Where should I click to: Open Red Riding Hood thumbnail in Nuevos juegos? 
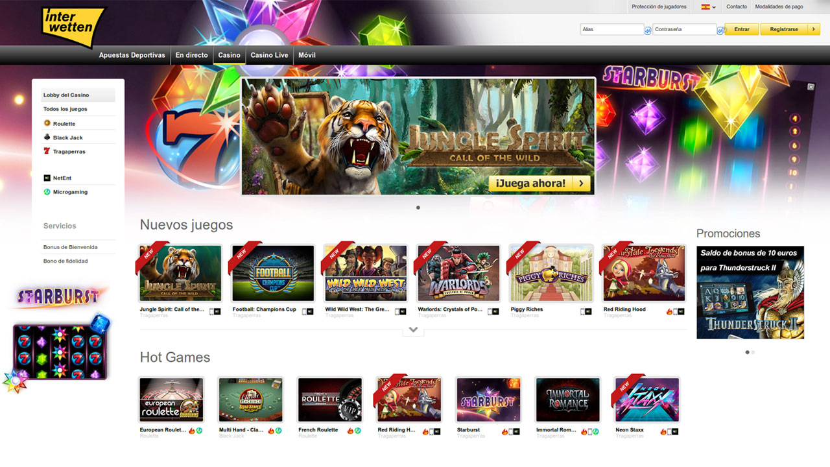point(644,273)
